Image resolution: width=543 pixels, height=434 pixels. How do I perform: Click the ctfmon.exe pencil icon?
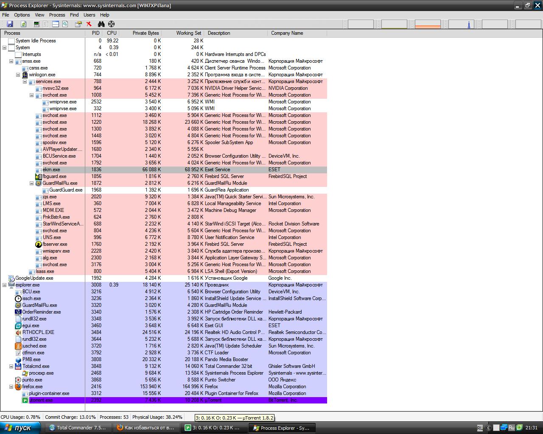18,353
